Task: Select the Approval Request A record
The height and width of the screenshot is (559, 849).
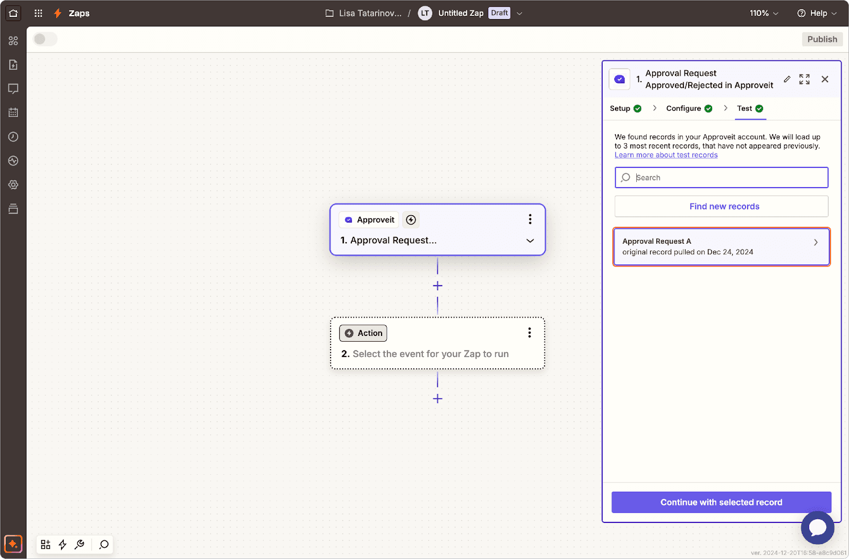Action: [722, 247]
